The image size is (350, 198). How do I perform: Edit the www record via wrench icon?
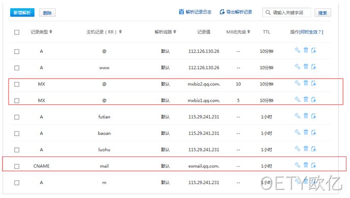click(298, 66)
